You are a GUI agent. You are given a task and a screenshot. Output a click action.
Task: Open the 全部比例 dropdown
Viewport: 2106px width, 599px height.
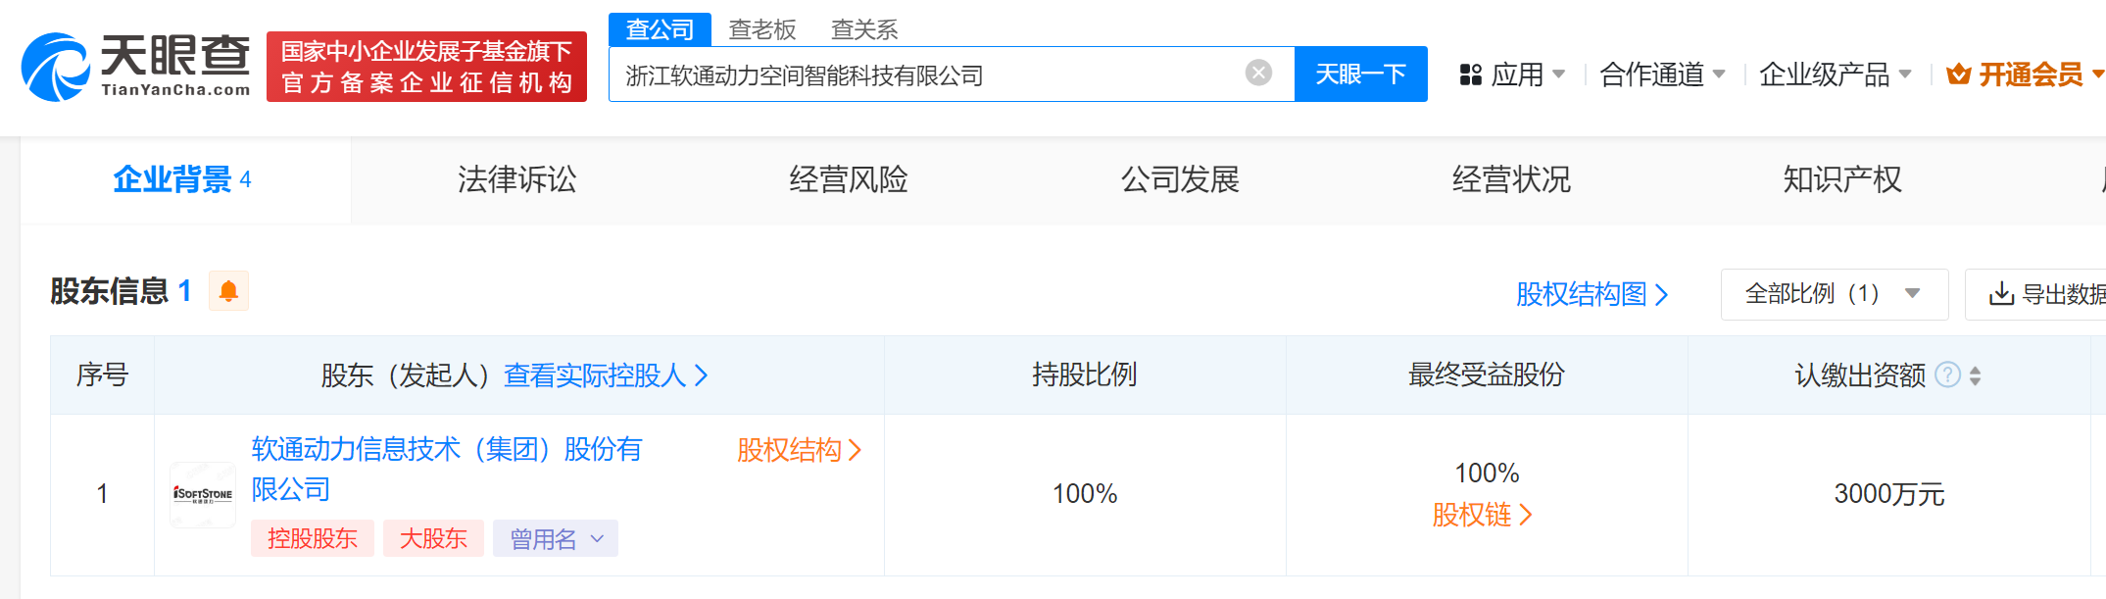click(x=1833, y=294)
